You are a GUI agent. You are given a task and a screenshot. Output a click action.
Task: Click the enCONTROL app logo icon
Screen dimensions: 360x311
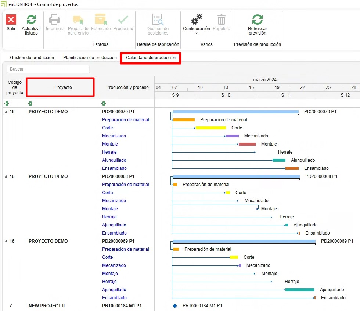click(4, 4)
